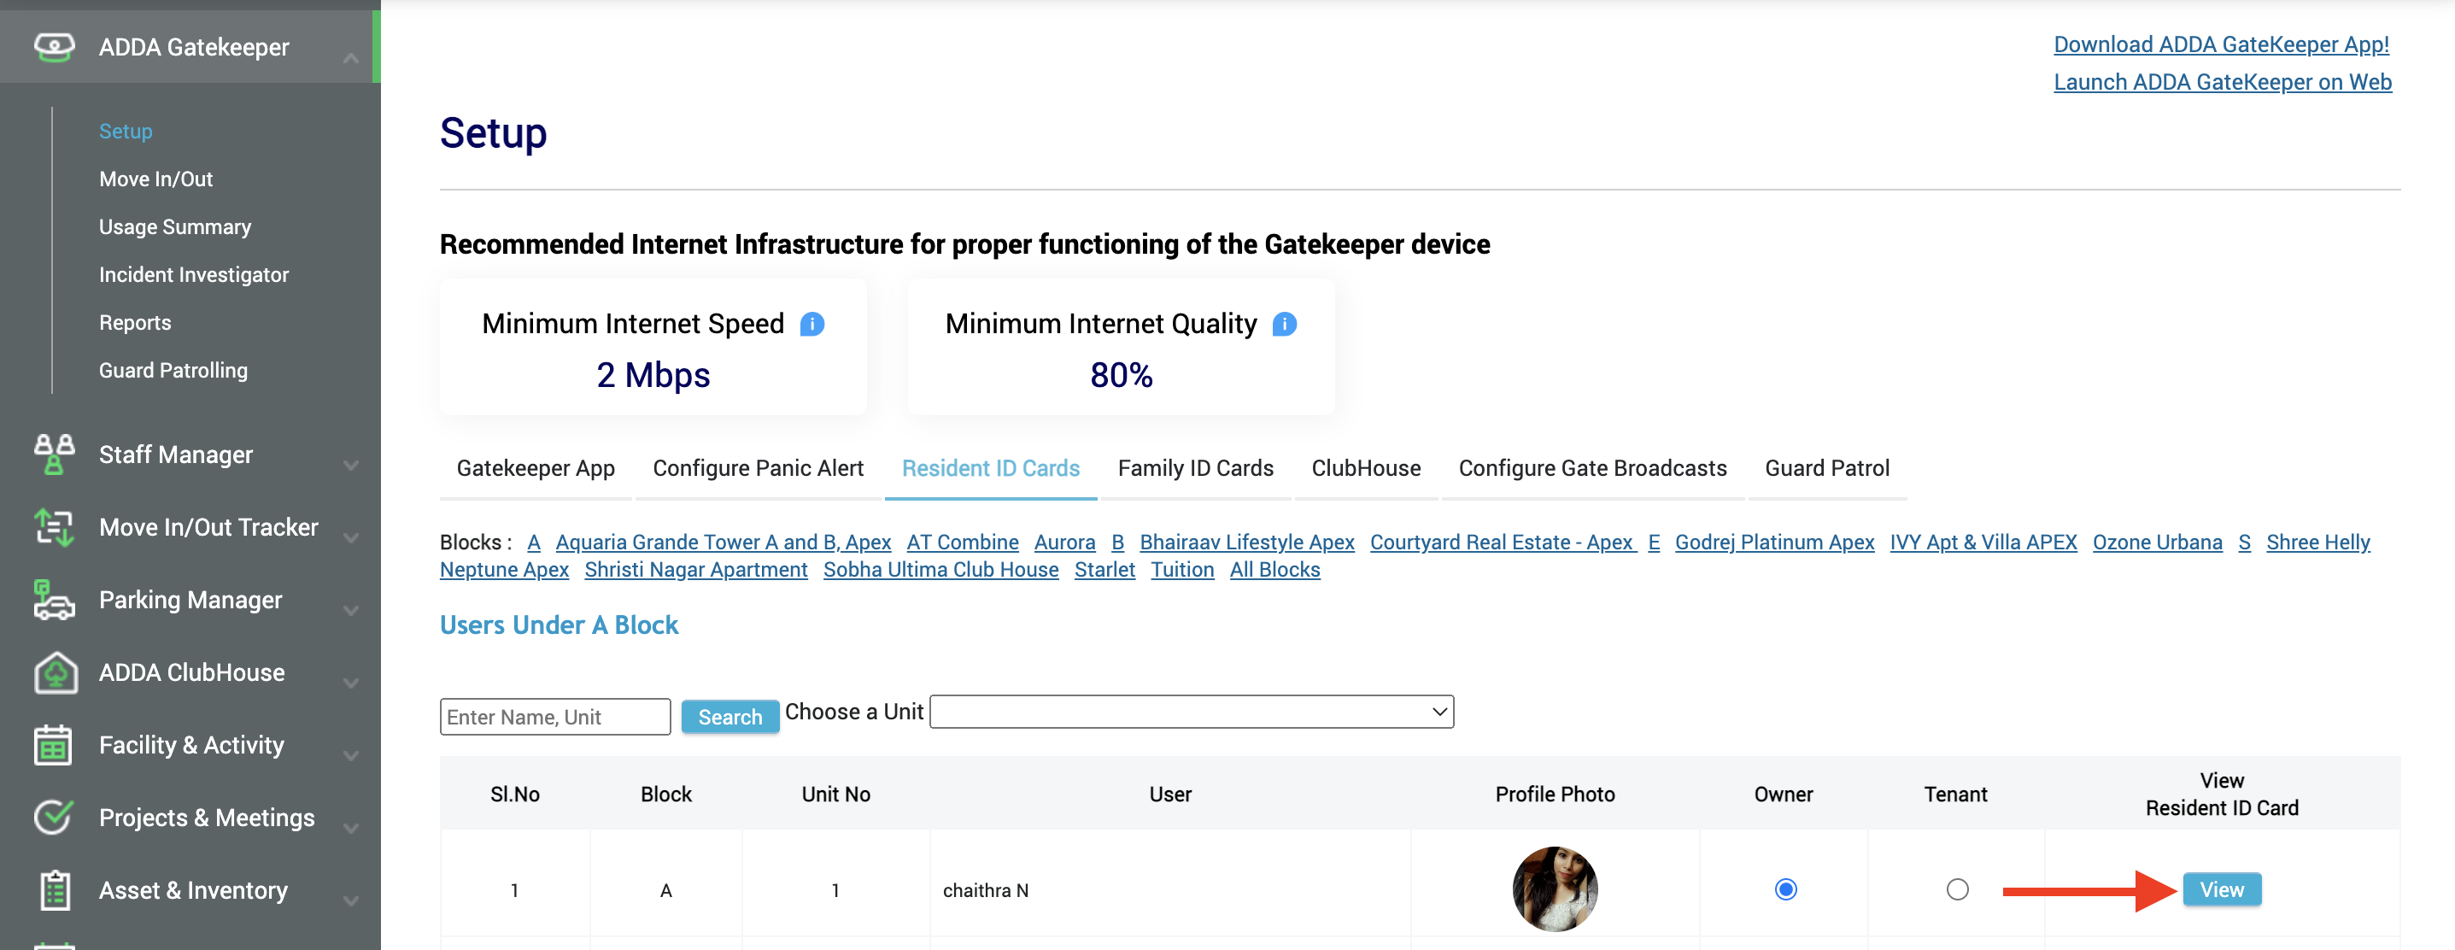Viewport: 2455px width, 950px height.
Task: Click Minimum Internet Speed info icon
Action: pyautogui.click(x=812, y=324)
